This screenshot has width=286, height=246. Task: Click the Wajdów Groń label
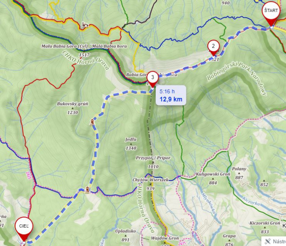coord(165,238)
